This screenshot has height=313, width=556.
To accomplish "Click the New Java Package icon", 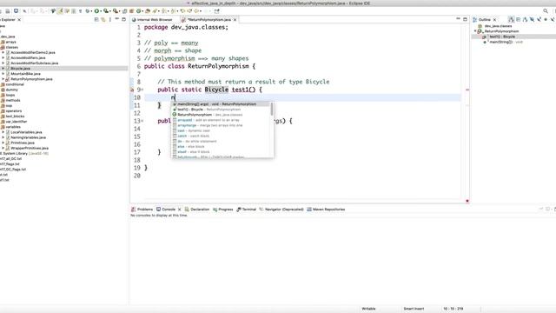I will tap(131, 11).
